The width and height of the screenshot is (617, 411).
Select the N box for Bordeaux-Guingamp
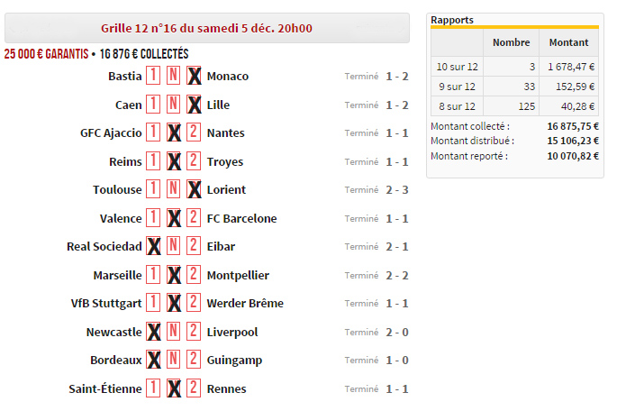coord(174,360)
